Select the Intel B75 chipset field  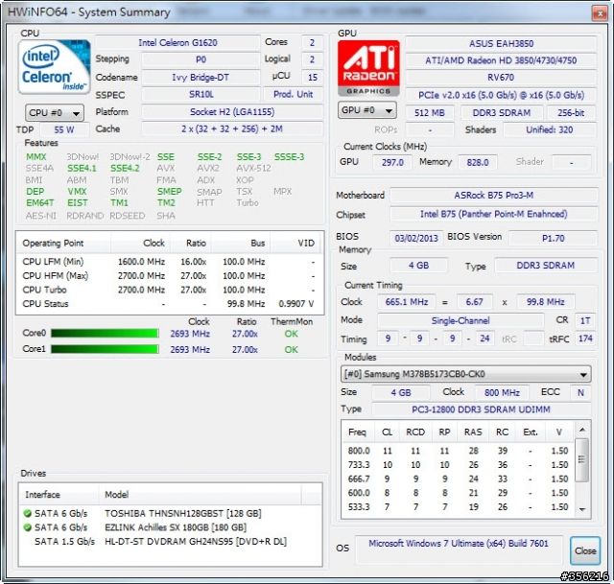tap(494, 214)
